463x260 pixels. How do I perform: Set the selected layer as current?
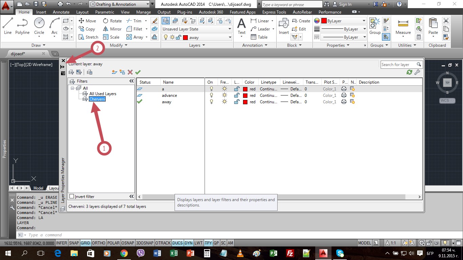tap(138, 72)
